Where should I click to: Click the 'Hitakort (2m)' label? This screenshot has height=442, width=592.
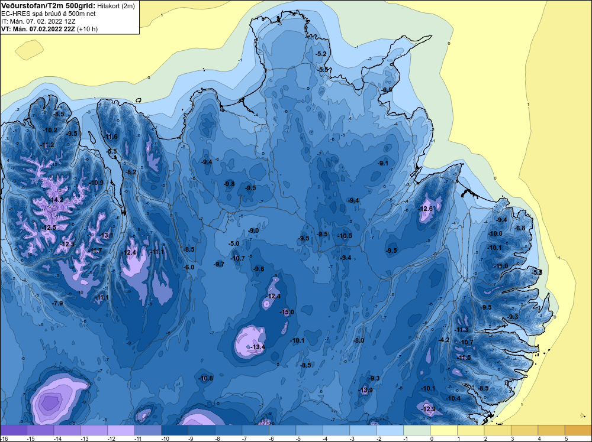[115, 6]
